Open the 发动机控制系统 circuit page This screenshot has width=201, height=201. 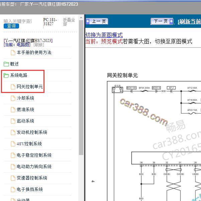(x=32, y=132)
